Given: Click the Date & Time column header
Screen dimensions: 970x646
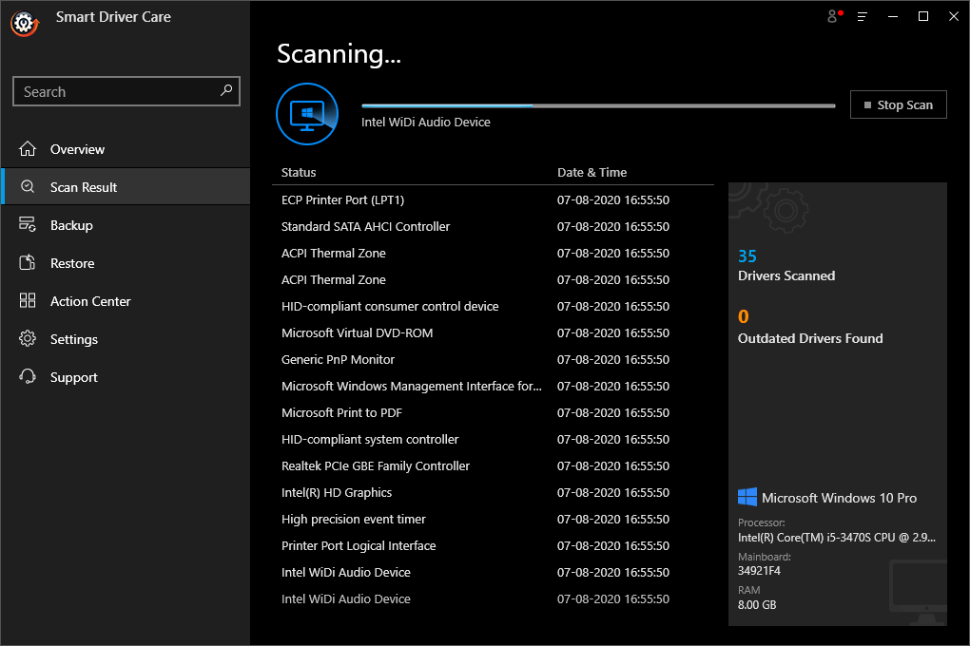Looking at the screenshot, I should tap(592, 172).
